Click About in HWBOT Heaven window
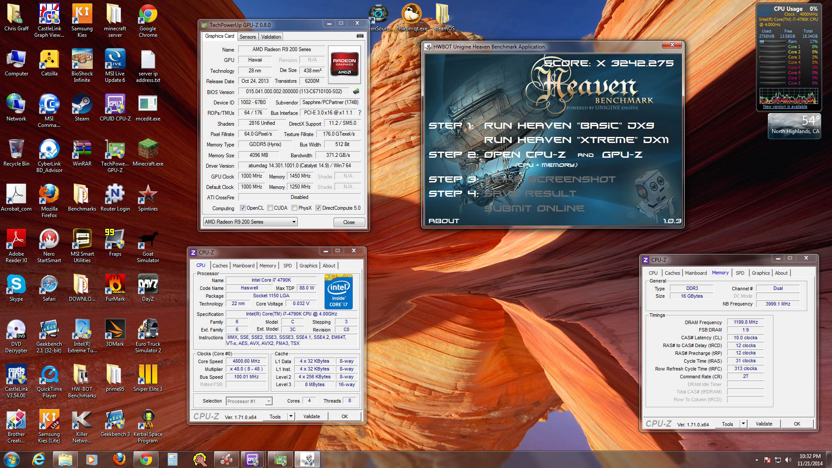The width and height of the screenshot is (832, 468). tap(444, 221)
